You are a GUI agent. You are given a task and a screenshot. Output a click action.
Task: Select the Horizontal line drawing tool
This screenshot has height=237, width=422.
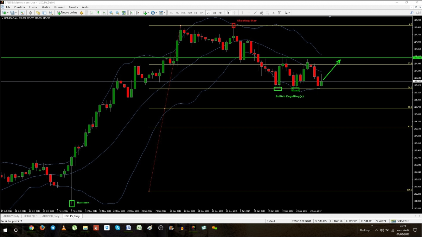coord(249,13)
